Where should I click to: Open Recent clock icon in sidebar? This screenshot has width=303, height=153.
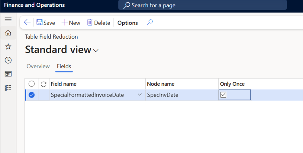click(x=8, y=60)
